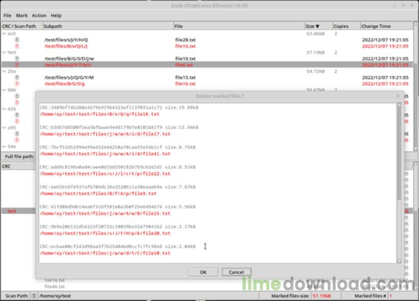Click the /home/xy/test scan path text
The height and width of the screenshot is (301, 419).
[55, 296]
